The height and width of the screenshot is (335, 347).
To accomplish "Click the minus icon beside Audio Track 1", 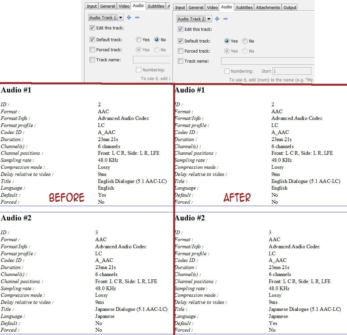I will pyautogui.click(x=137, y=17).
